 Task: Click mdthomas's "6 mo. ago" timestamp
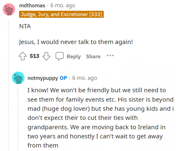coord(63,5)
